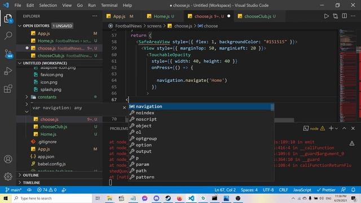Screen dimensions: 361x203
Task: Open the Manage gear icon
Action: pyautogui.click(x=8, y=176)
